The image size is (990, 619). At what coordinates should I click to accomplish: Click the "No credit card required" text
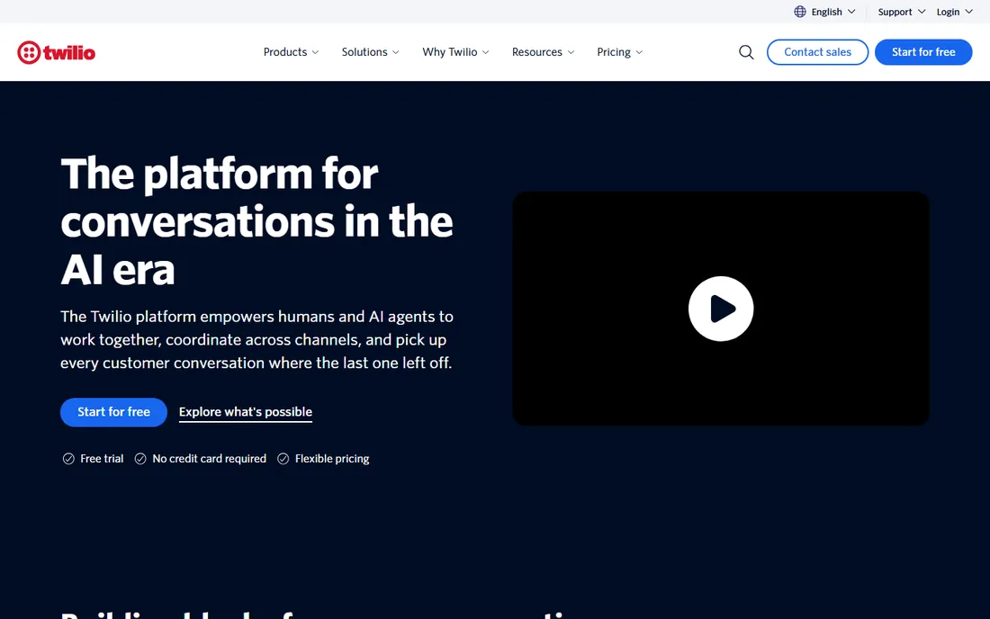point(209,459)
